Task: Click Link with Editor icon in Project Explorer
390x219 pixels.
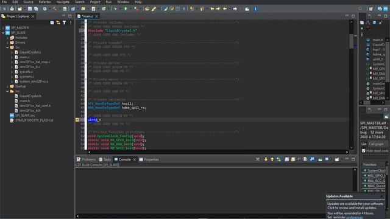Action: pos(58,23)
